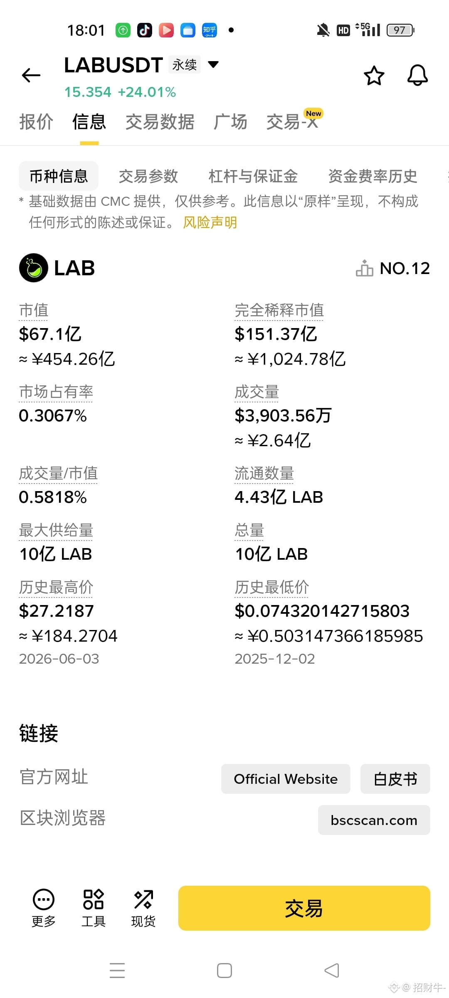Open the 永续 contract type selector
Image resolution: width=449 pixels, height=998 pixels.
(x=185, y=64)
